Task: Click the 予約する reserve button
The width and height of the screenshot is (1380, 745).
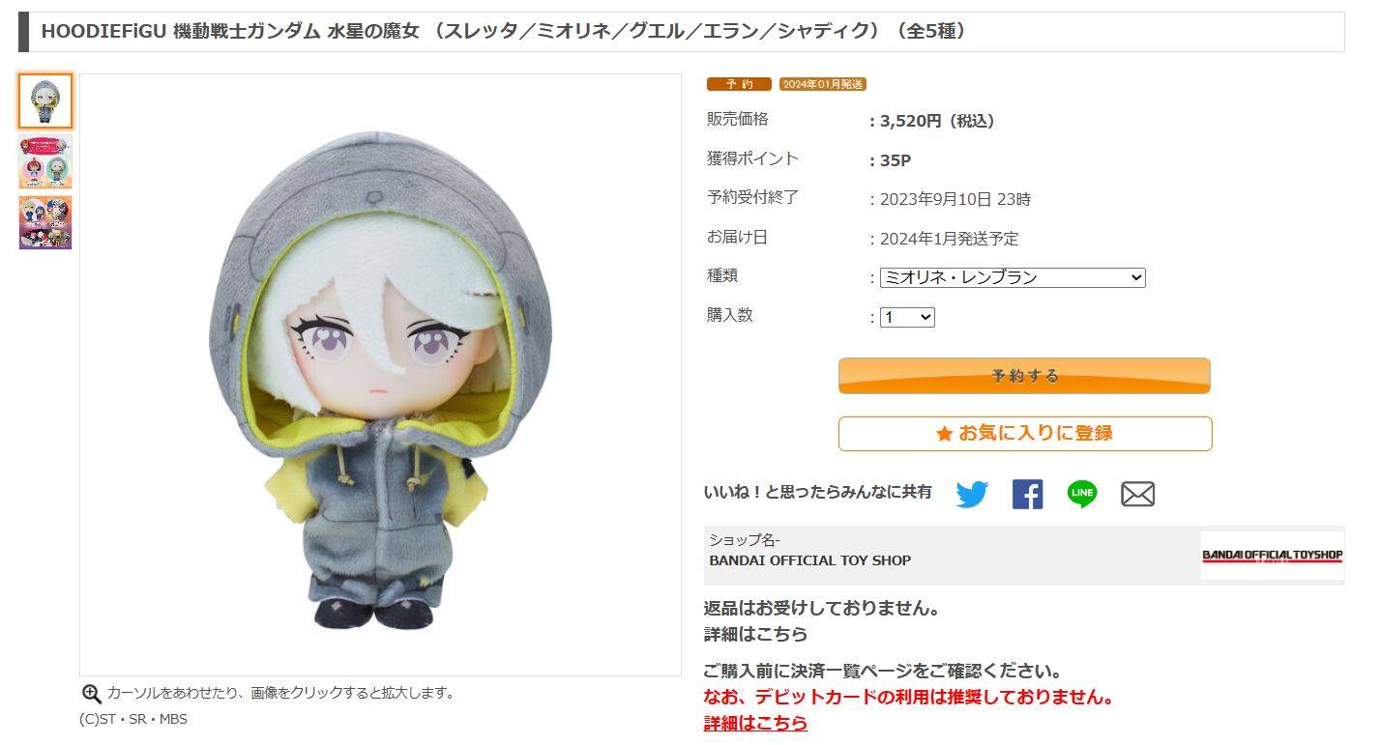Action: click(1024, 376)
